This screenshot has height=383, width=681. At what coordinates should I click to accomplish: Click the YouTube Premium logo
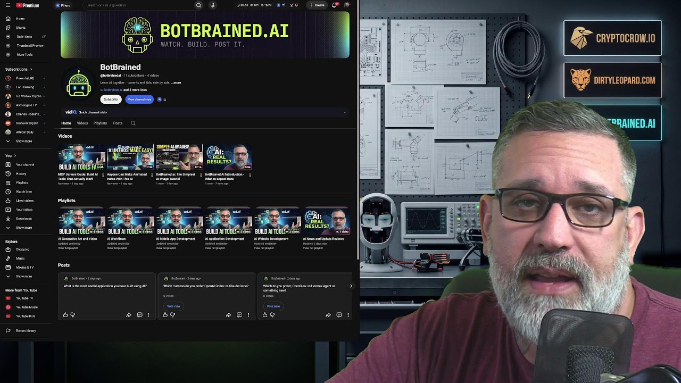(28, 5)
